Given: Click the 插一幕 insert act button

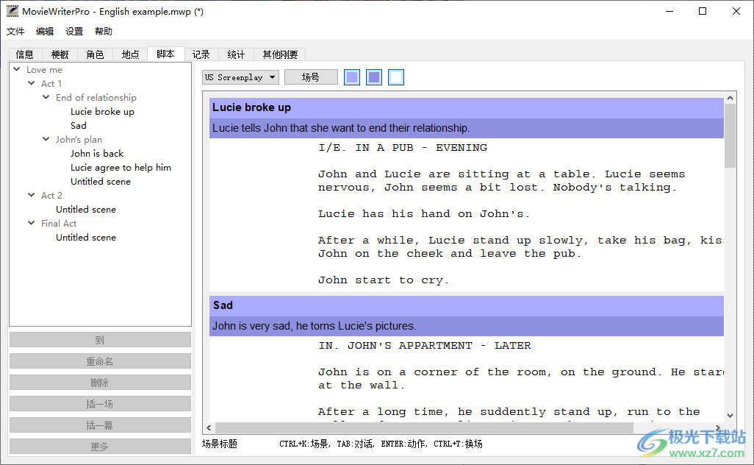Looking at the screenshot, I should point(100,425).
